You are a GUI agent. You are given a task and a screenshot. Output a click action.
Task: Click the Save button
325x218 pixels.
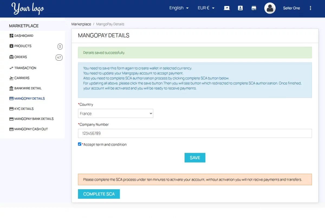click(x=195, y=157)
